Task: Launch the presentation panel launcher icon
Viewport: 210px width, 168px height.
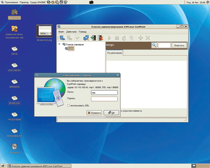Action: click(x=61, y=2)
